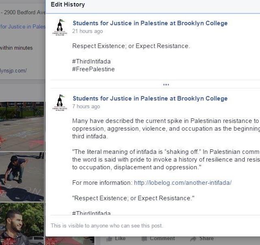
Task: Click the #FreePalestine hashtag
Action: point(93,69)
